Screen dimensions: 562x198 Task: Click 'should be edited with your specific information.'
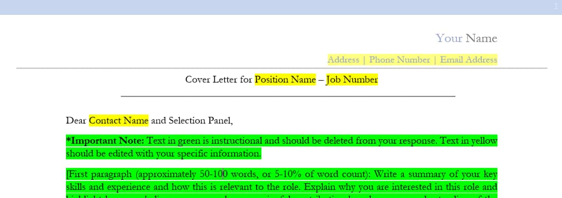pos(164,154)
